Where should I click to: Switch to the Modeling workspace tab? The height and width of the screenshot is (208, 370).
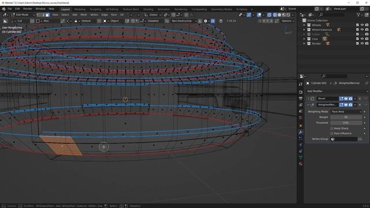80,9
